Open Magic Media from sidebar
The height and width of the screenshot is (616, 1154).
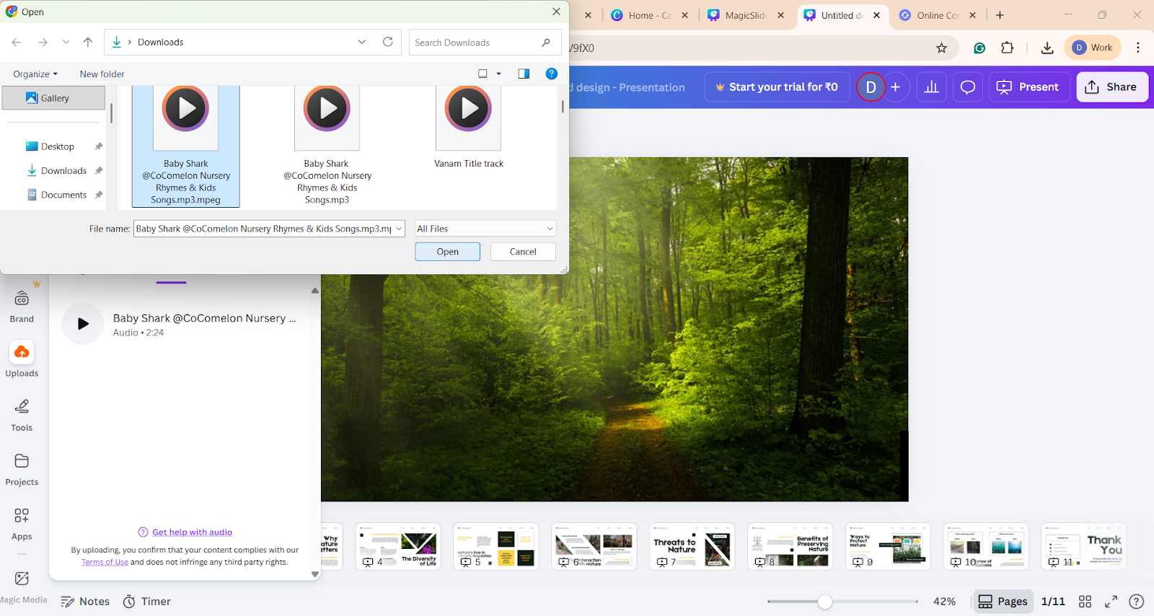point(22,587)
